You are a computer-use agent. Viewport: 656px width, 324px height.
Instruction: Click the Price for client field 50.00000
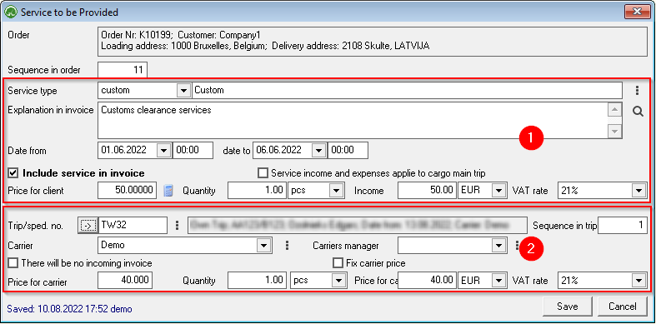coord(128,191)
